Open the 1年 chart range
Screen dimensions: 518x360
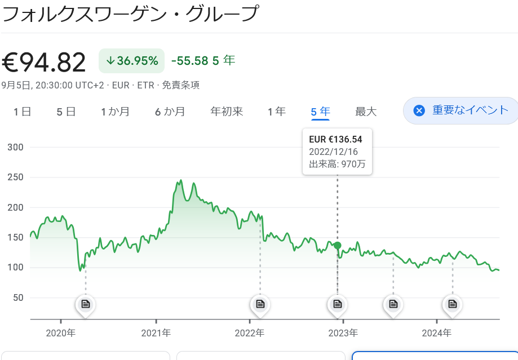pos(276,111)
